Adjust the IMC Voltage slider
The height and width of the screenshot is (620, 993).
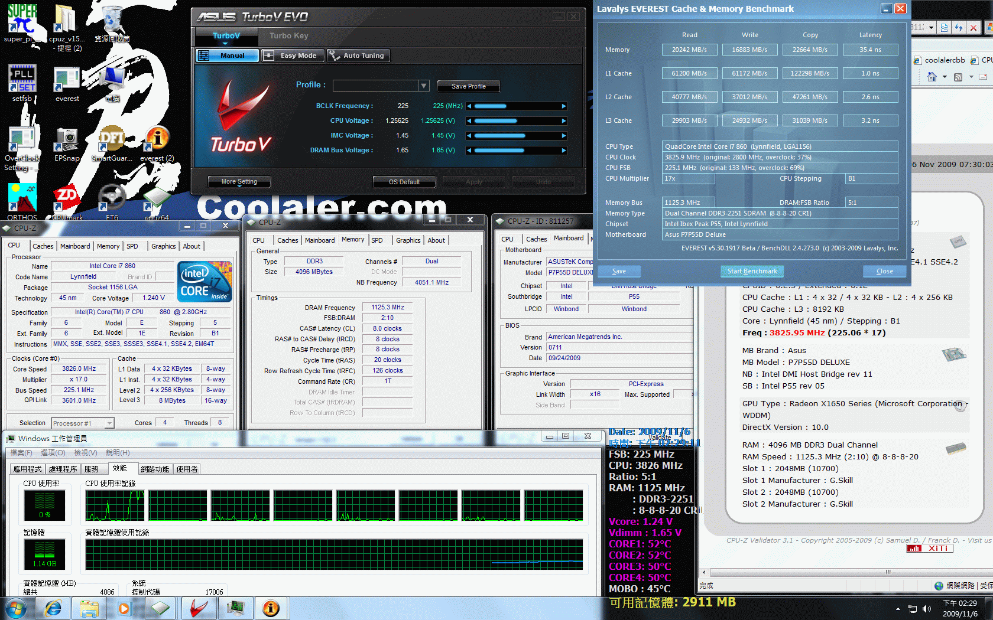click(517, 136)
